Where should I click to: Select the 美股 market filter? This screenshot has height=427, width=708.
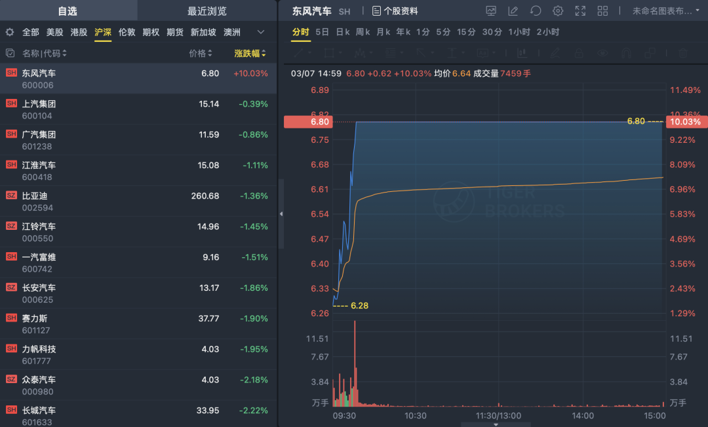[x=54, y=32]
